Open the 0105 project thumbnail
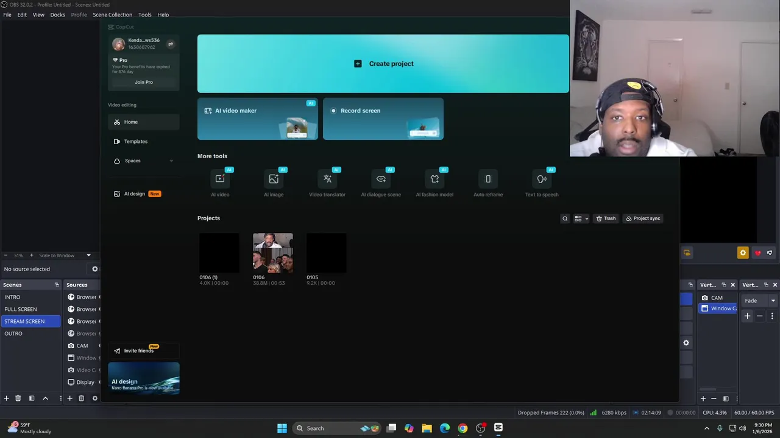 click(327, 253)
